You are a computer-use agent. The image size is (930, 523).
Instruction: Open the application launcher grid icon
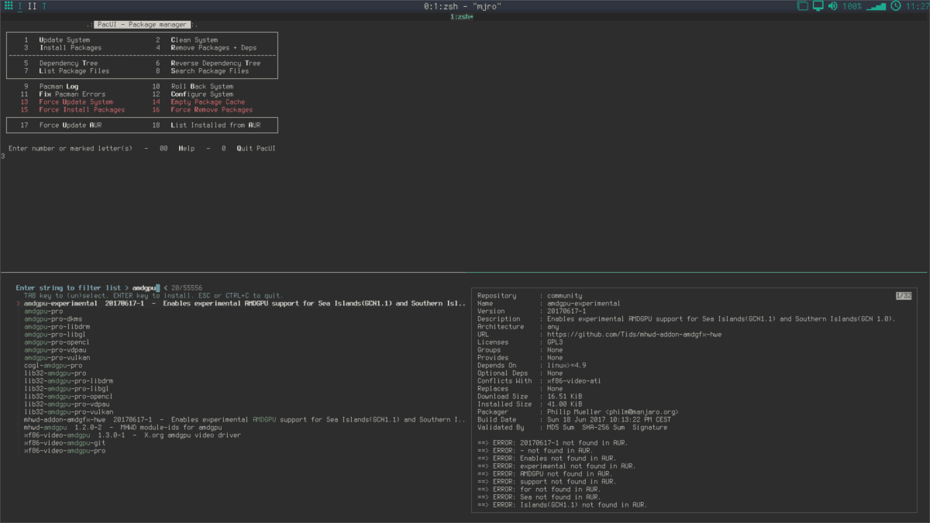[x=9, y=5]
